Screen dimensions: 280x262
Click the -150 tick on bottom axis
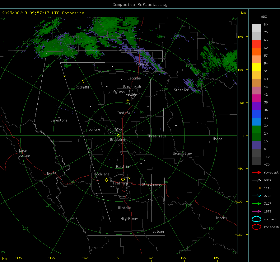[18, 258]
